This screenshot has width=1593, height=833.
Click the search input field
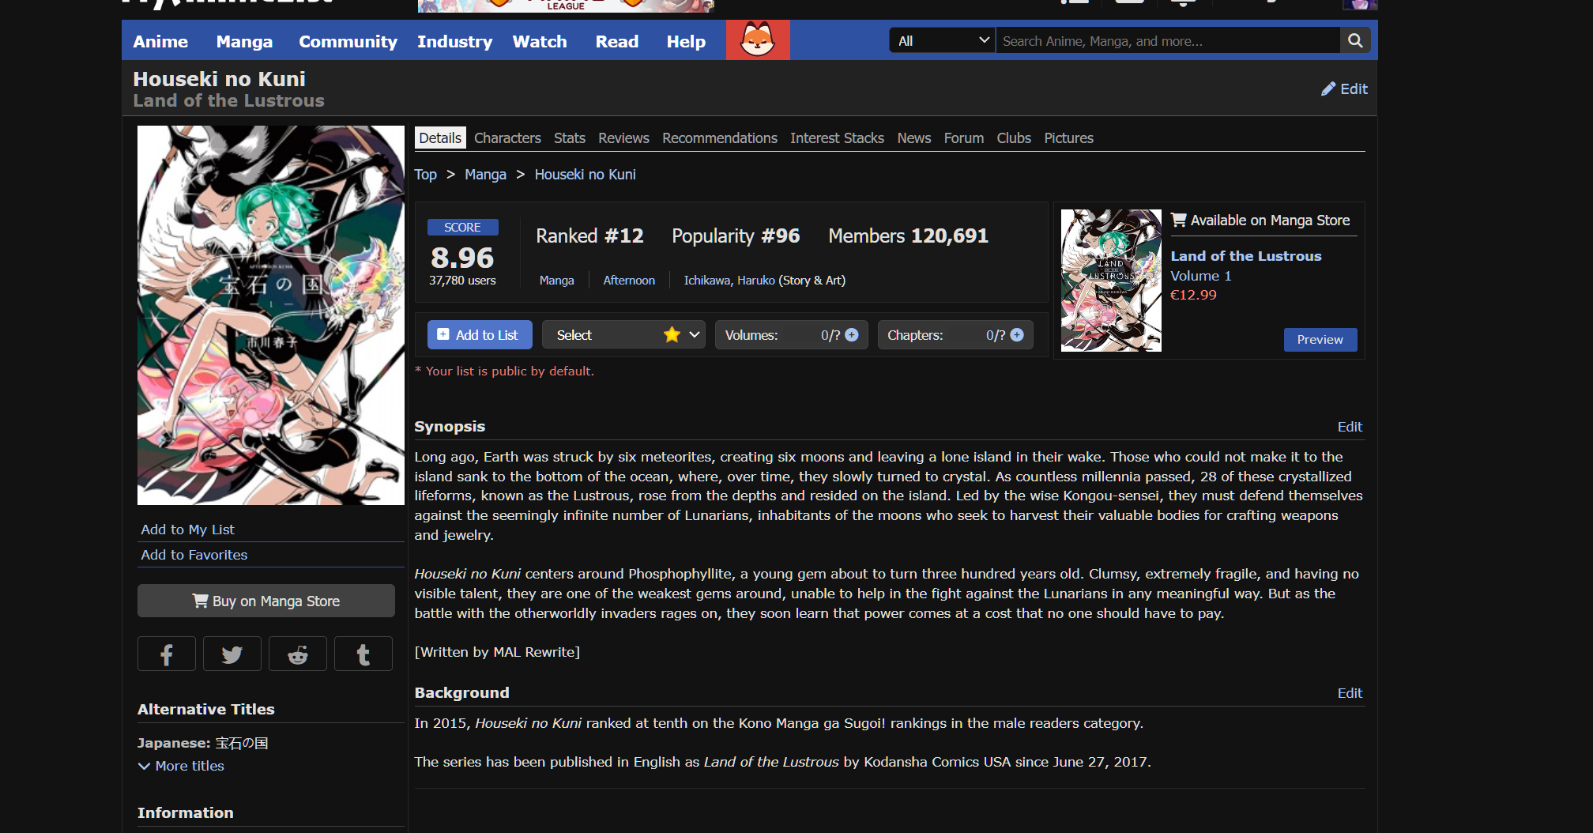[x=1168, y=41]
